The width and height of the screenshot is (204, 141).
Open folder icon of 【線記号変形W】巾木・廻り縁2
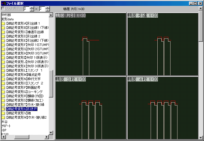3,117
